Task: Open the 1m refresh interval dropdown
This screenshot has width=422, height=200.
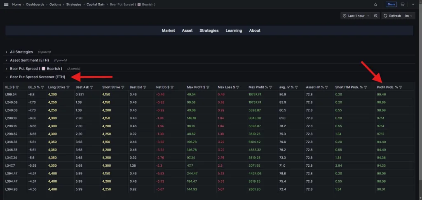Action: (x=408, y=16)
